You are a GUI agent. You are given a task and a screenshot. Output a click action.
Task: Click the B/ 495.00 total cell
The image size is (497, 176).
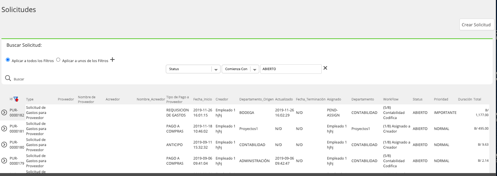tap(481, 129)
